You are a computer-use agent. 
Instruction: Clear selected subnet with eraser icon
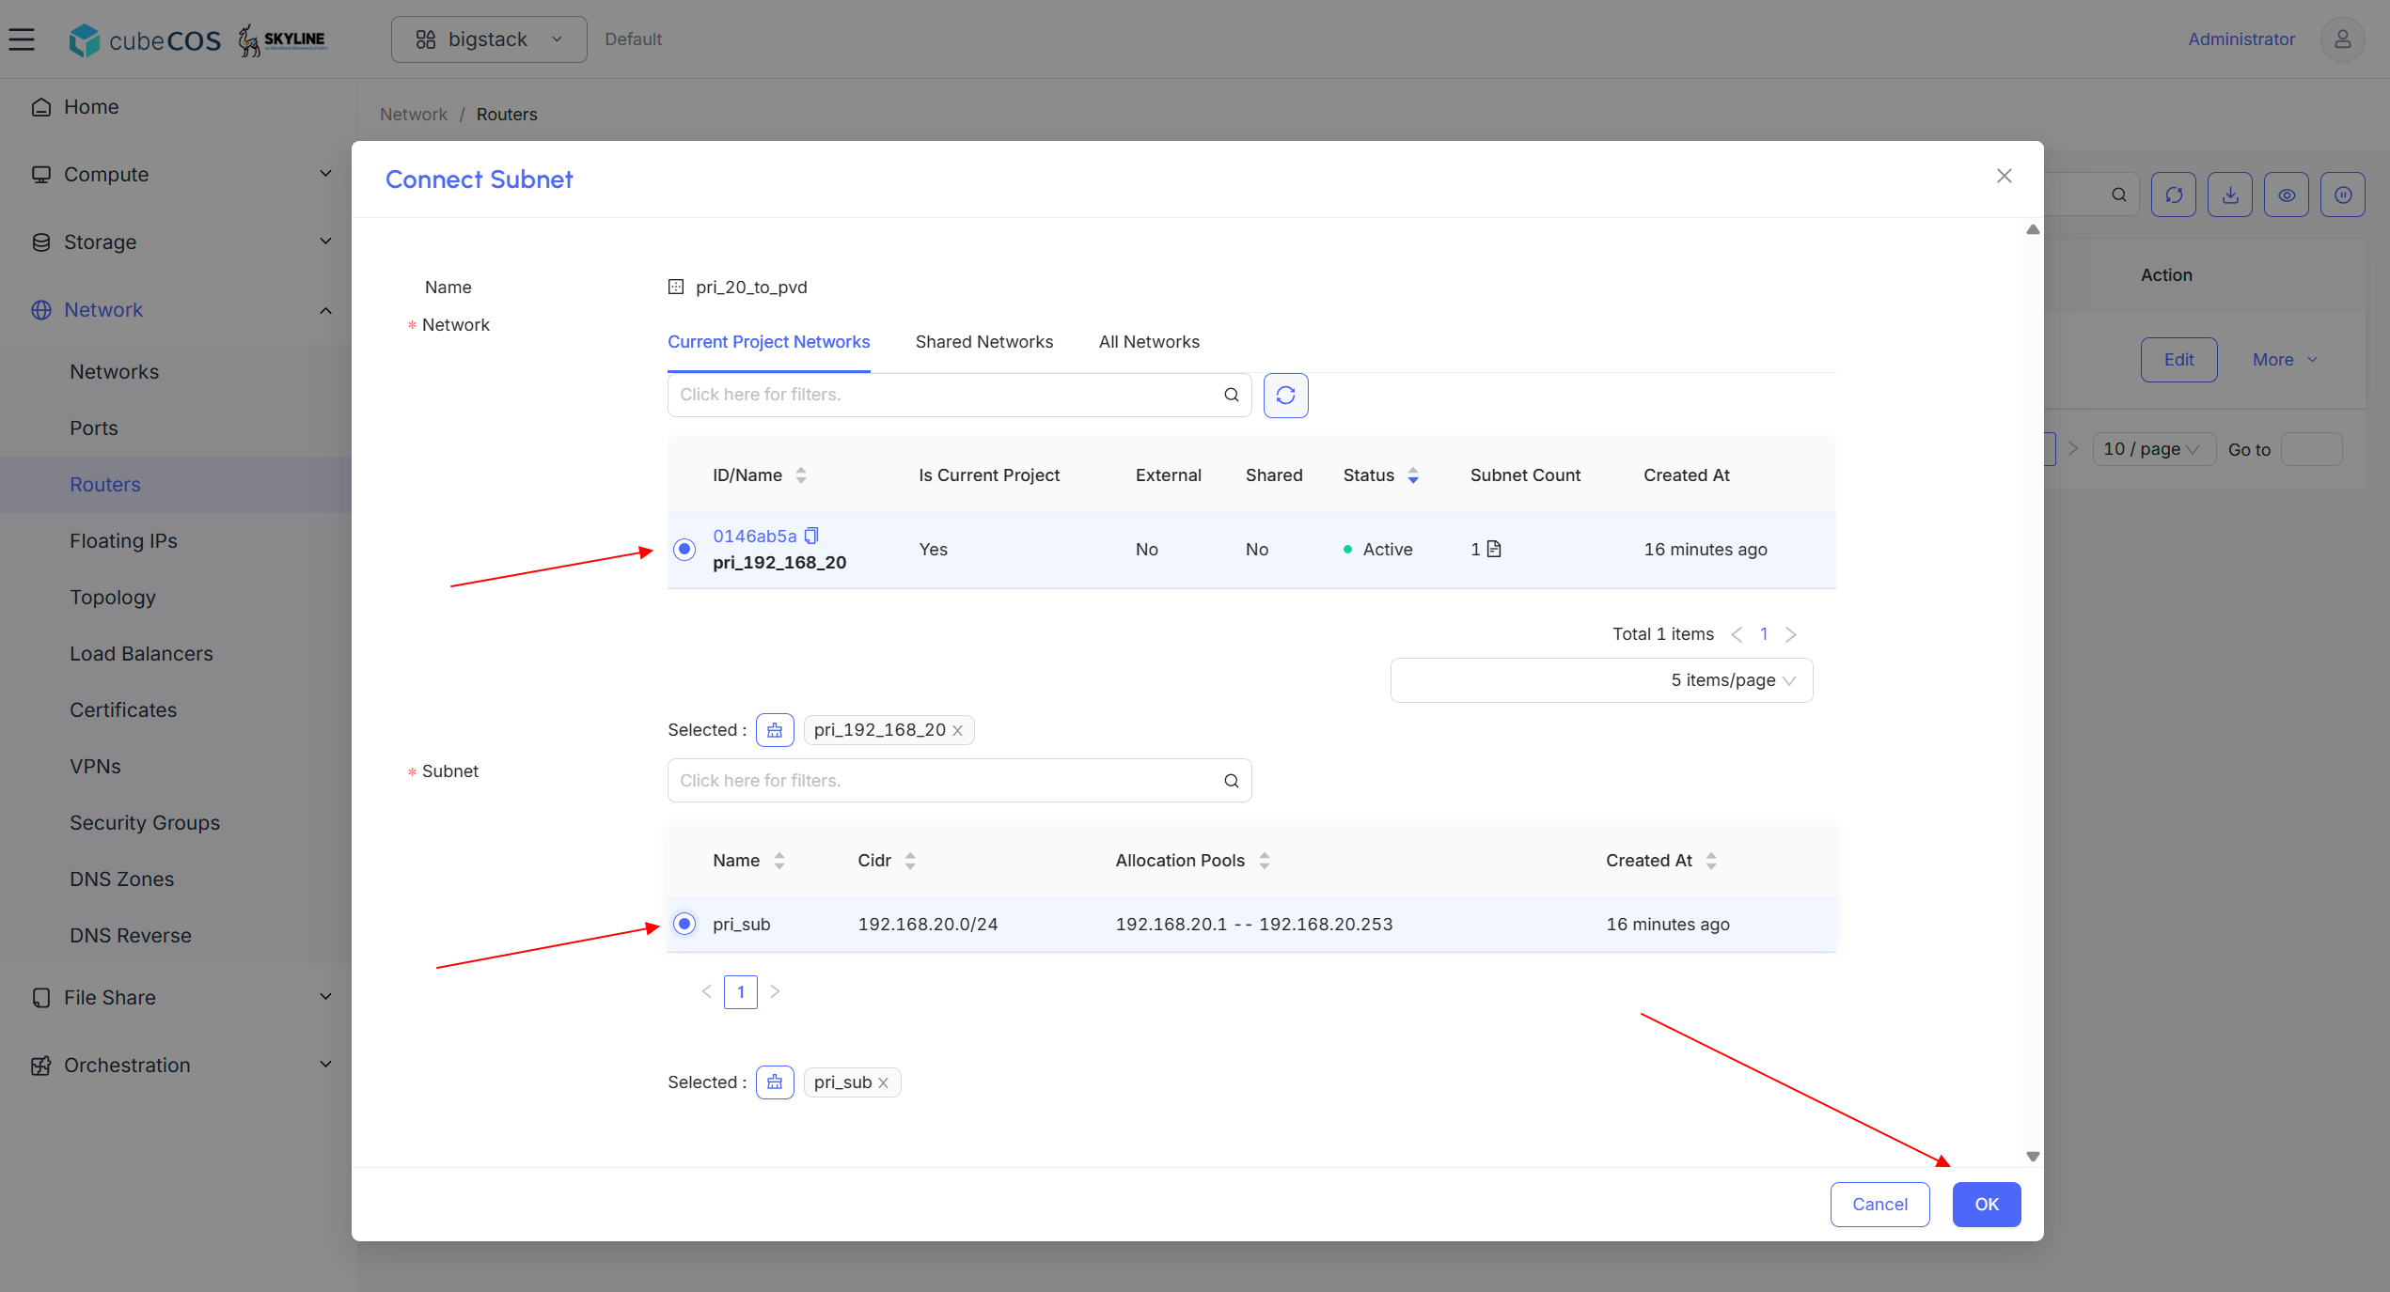click(775, 1082)
